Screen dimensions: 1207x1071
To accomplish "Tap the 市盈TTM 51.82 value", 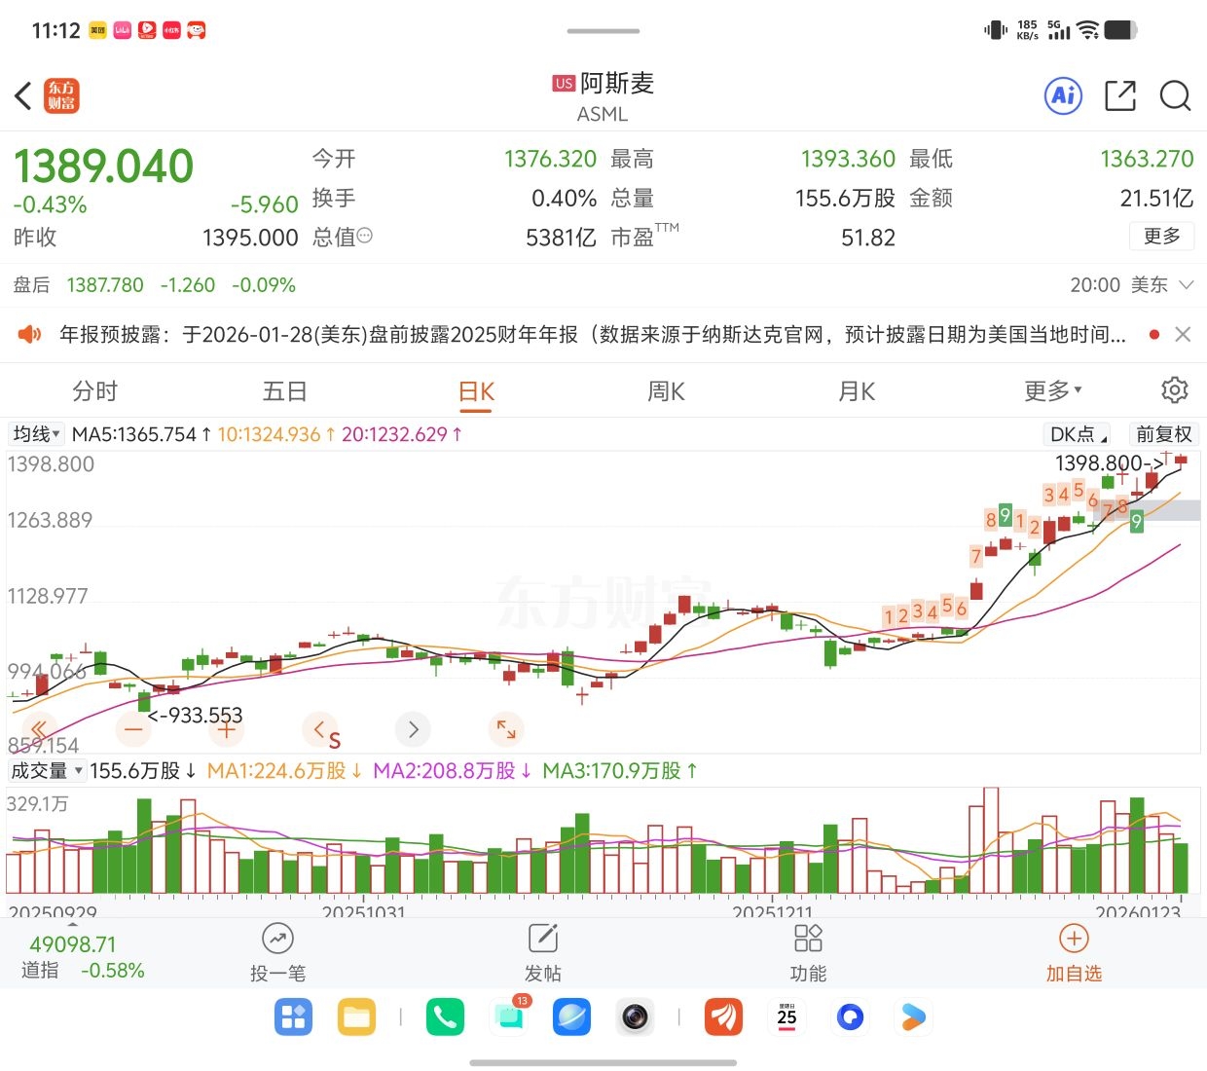I will (753, 237).
